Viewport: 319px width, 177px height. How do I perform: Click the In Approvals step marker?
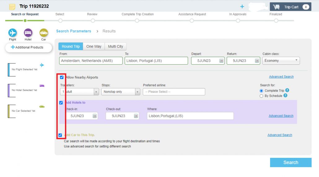pos(238,20)
